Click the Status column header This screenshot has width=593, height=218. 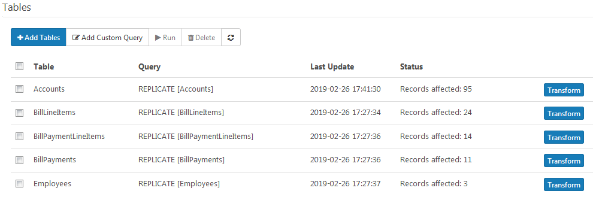[x=412, y=67]
